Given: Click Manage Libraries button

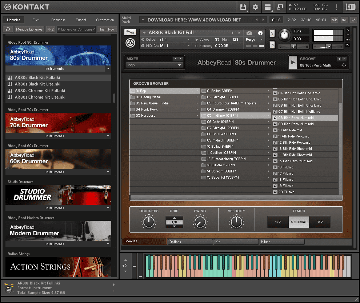Looking at the screenshot, I should coord(29,29).
